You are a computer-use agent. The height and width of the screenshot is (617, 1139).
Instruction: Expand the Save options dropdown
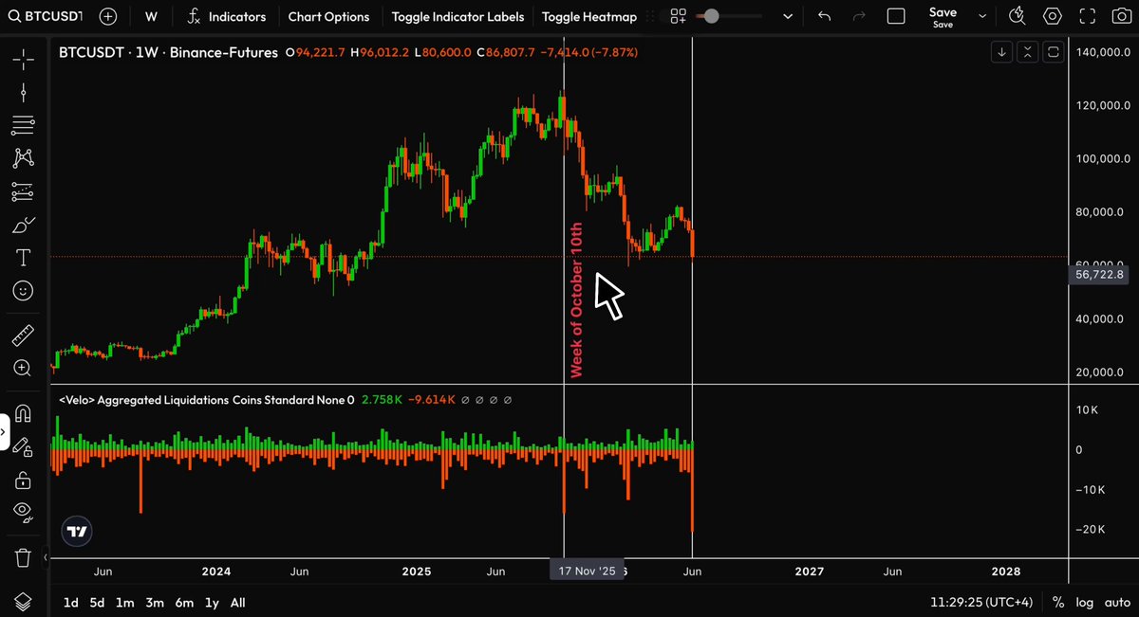(981, 16)
